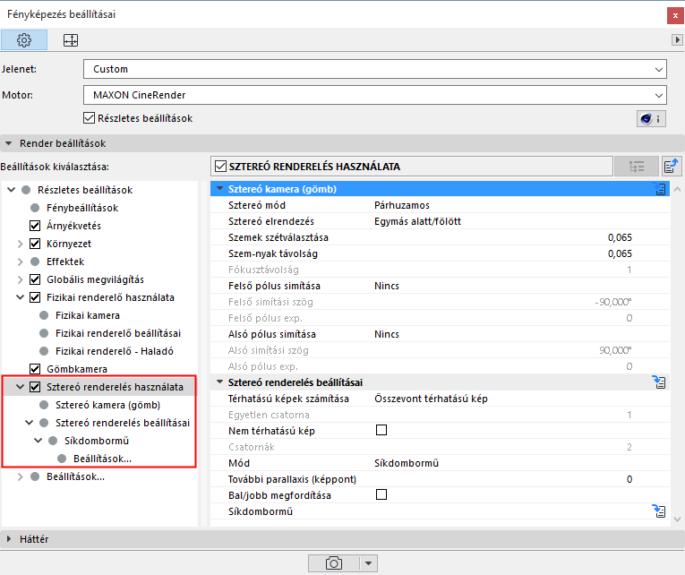The width and height of the screenshot is (685, 575).
Task: Collapse the Render beállítások section
Action: [x=8, y=143]
